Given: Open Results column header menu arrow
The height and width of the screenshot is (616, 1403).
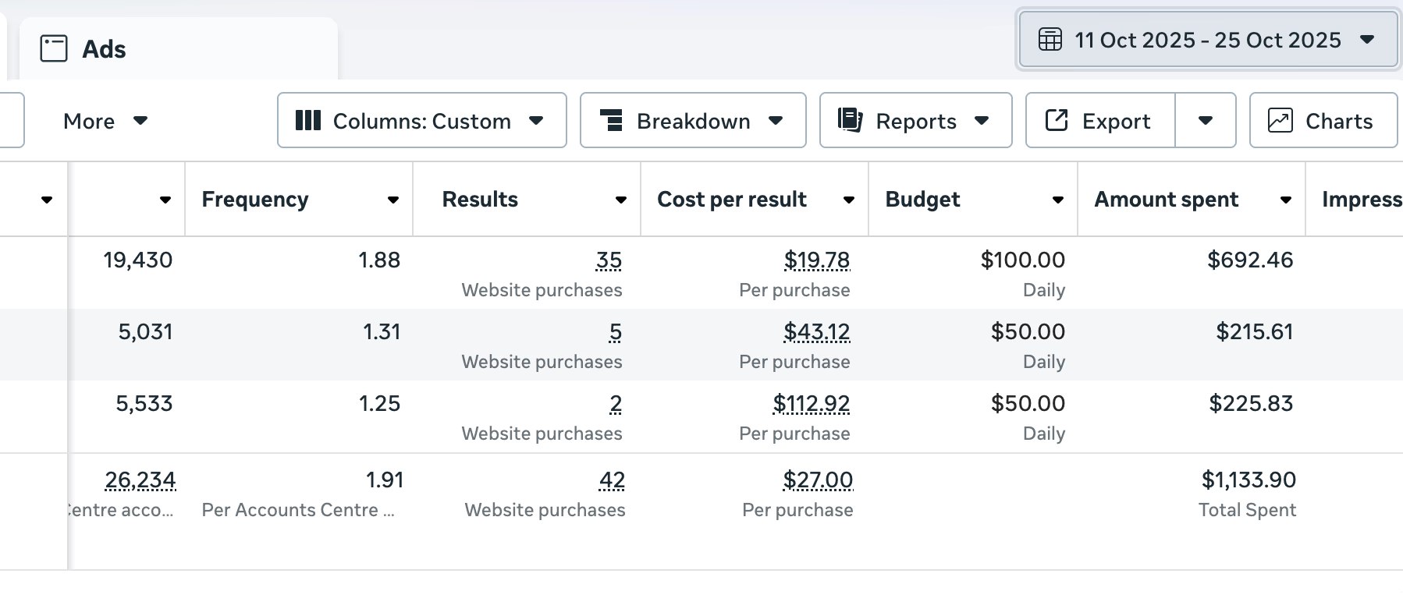Looking at the screenshot, I should click(621, 200).
